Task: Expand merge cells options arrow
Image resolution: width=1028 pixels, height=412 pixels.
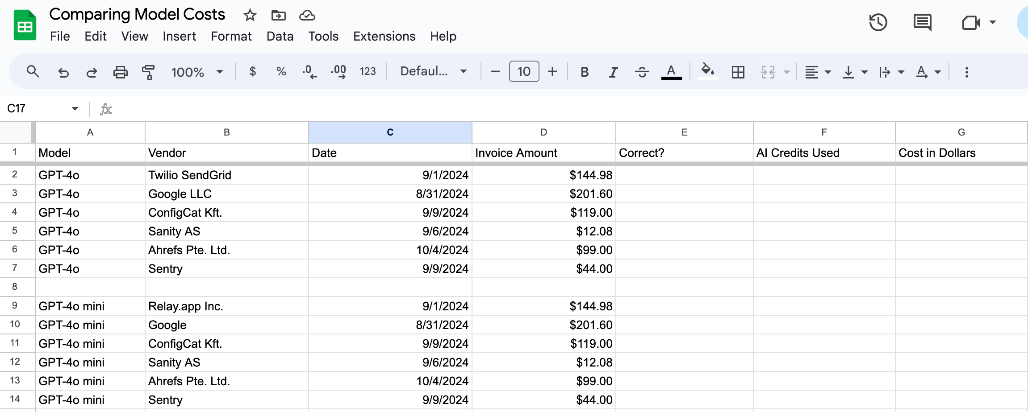Action: click(787, 72)
